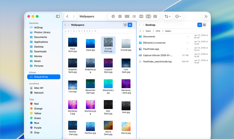234x139 pixels.
Task: Click Users in Desktop pane path bar
Action: click(x=148, y=31)
